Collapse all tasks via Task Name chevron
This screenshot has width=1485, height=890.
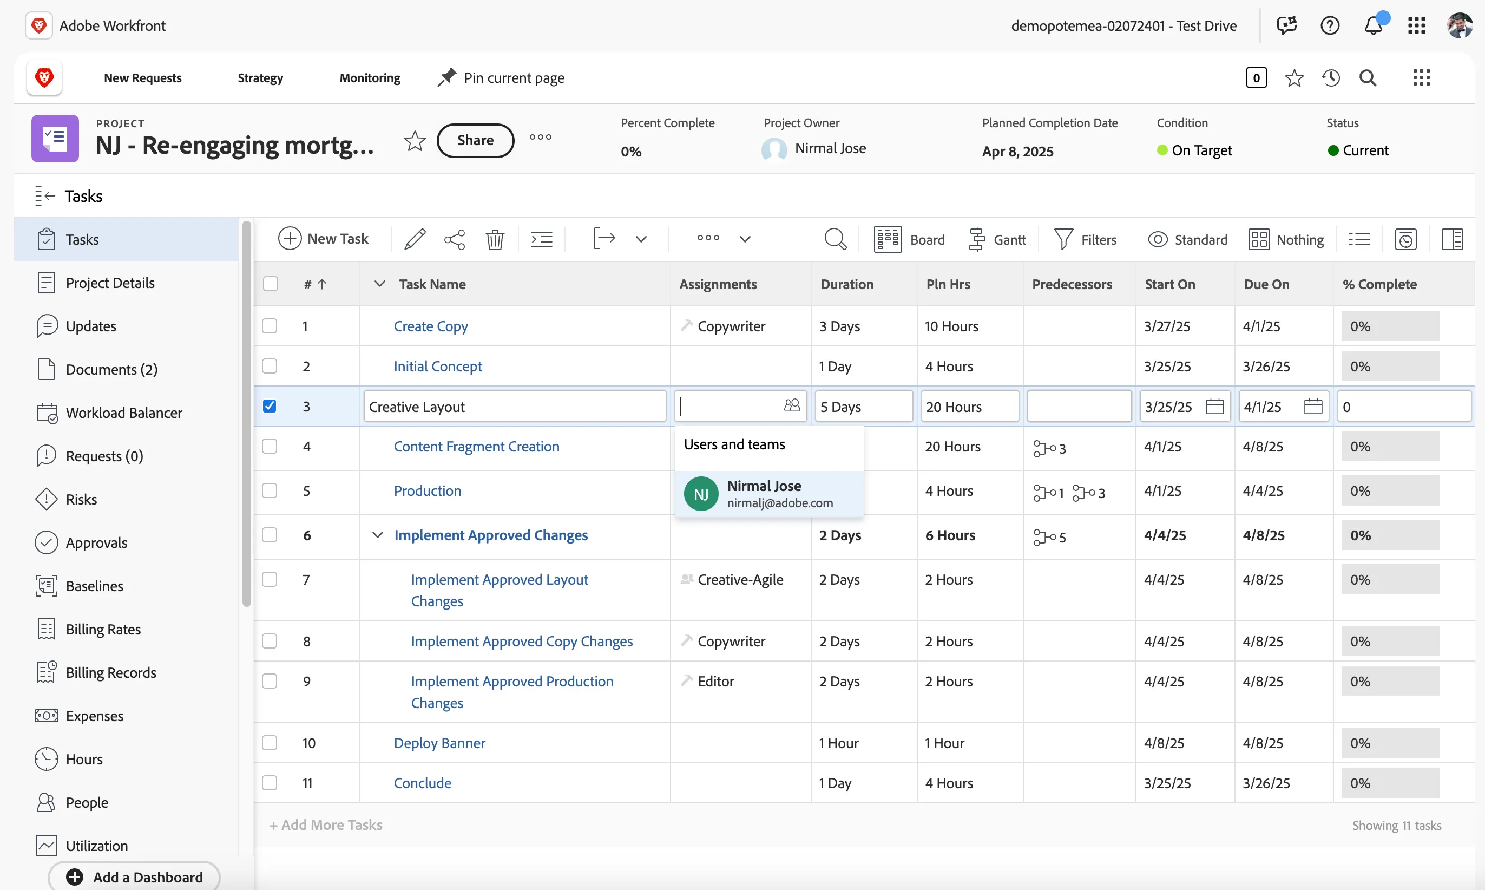click(379, 284)
